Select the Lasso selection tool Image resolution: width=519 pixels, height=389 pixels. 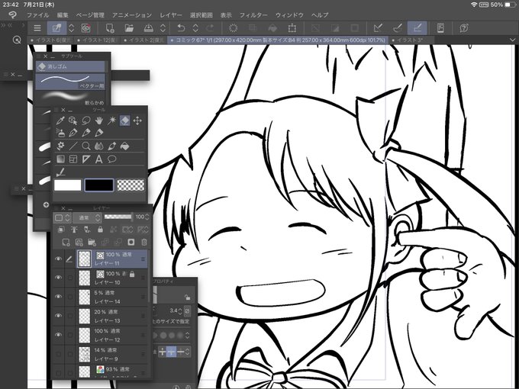[x=86, y=121]
